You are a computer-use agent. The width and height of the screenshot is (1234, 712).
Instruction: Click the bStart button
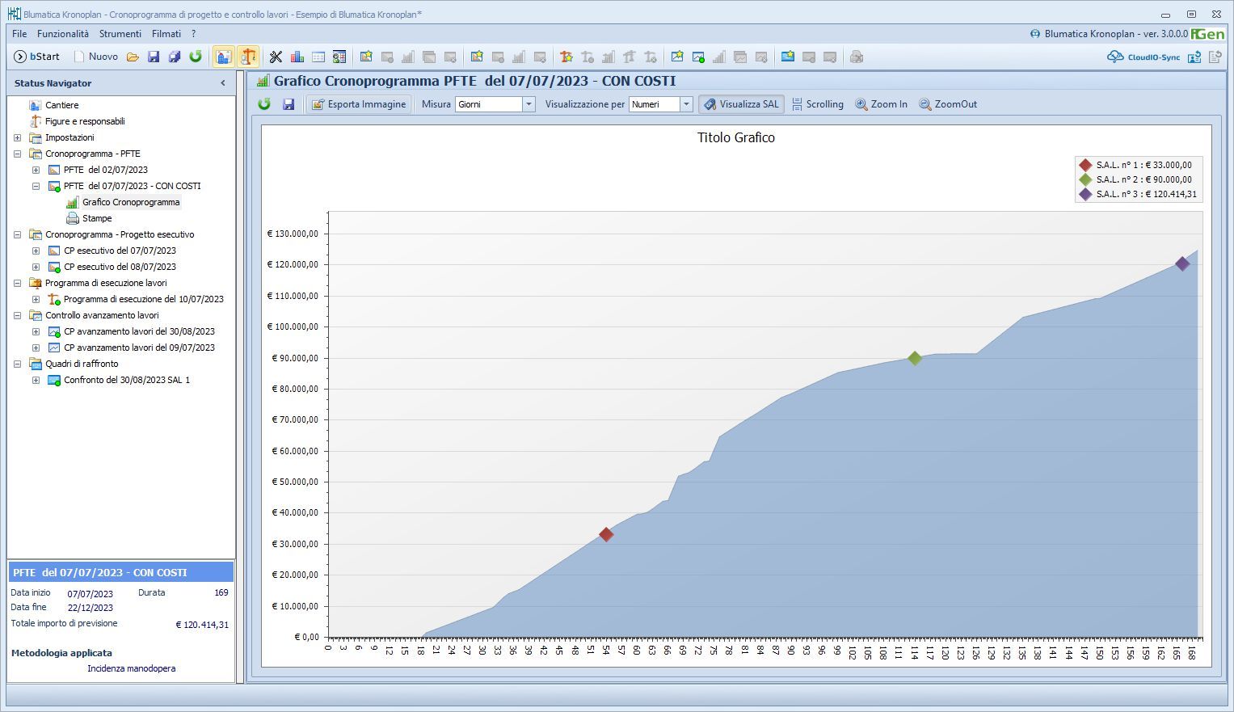[37, 57]
